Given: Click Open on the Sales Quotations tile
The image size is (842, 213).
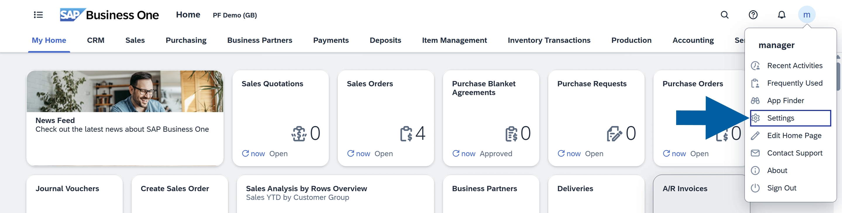Looking at the screenshot, I should pyautogui.click(x=278, y=153).
